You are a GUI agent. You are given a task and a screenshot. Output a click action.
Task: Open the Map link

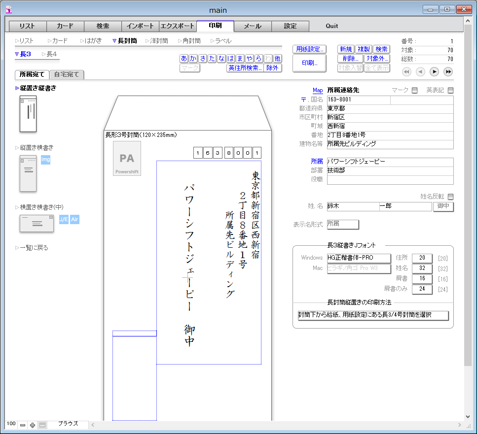[x=318, y=90]
